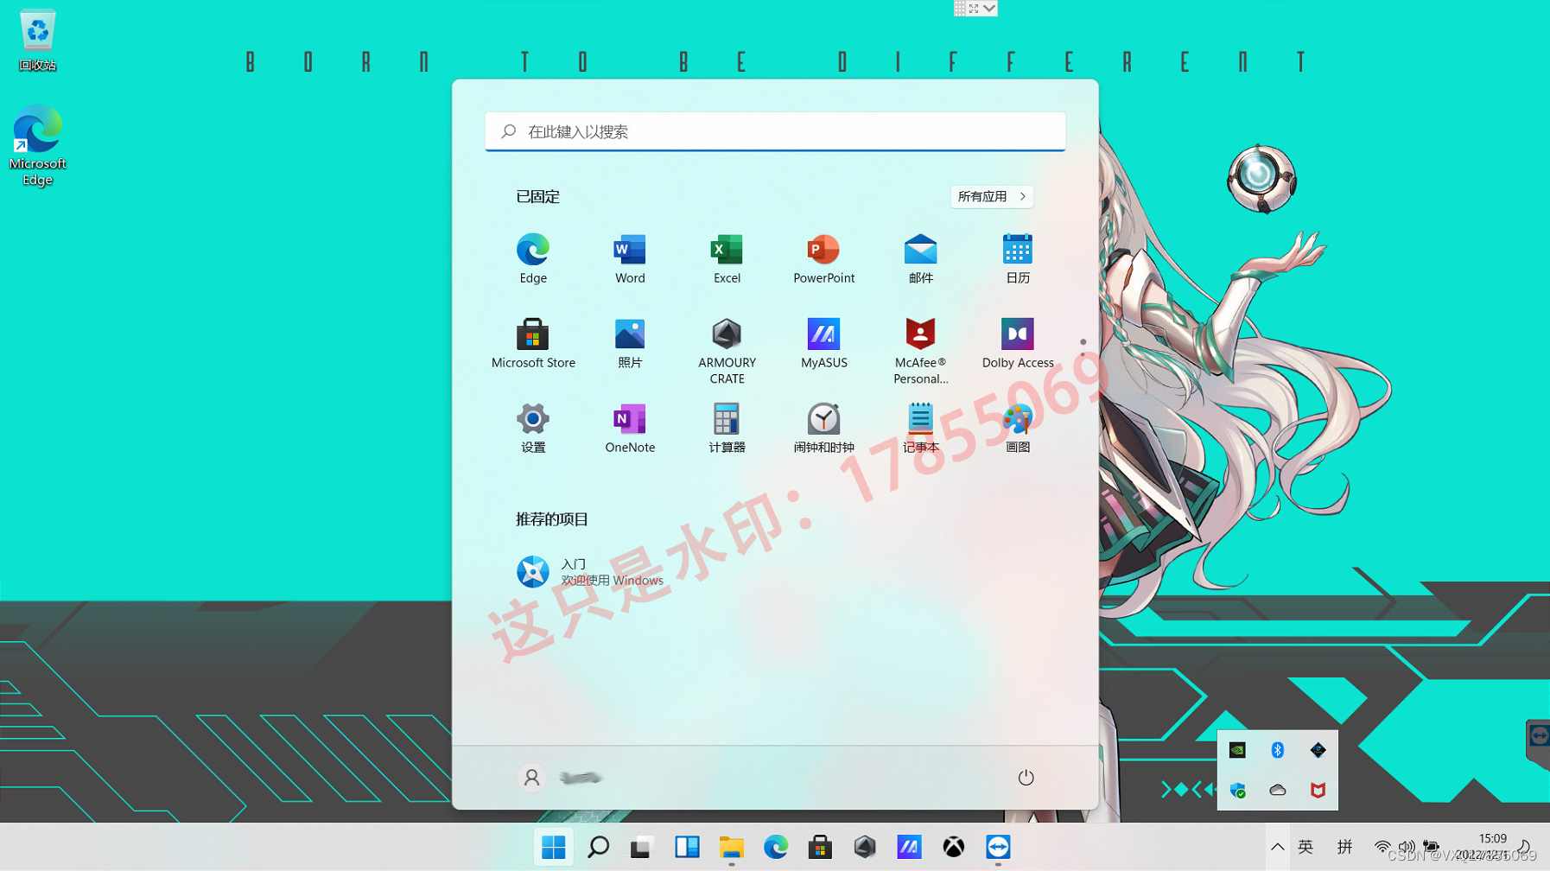Image resolution: width=1550 pixels, height=871 pixels.
Task: Open Windows Security shield tray icon
Action: (1237, 790)
